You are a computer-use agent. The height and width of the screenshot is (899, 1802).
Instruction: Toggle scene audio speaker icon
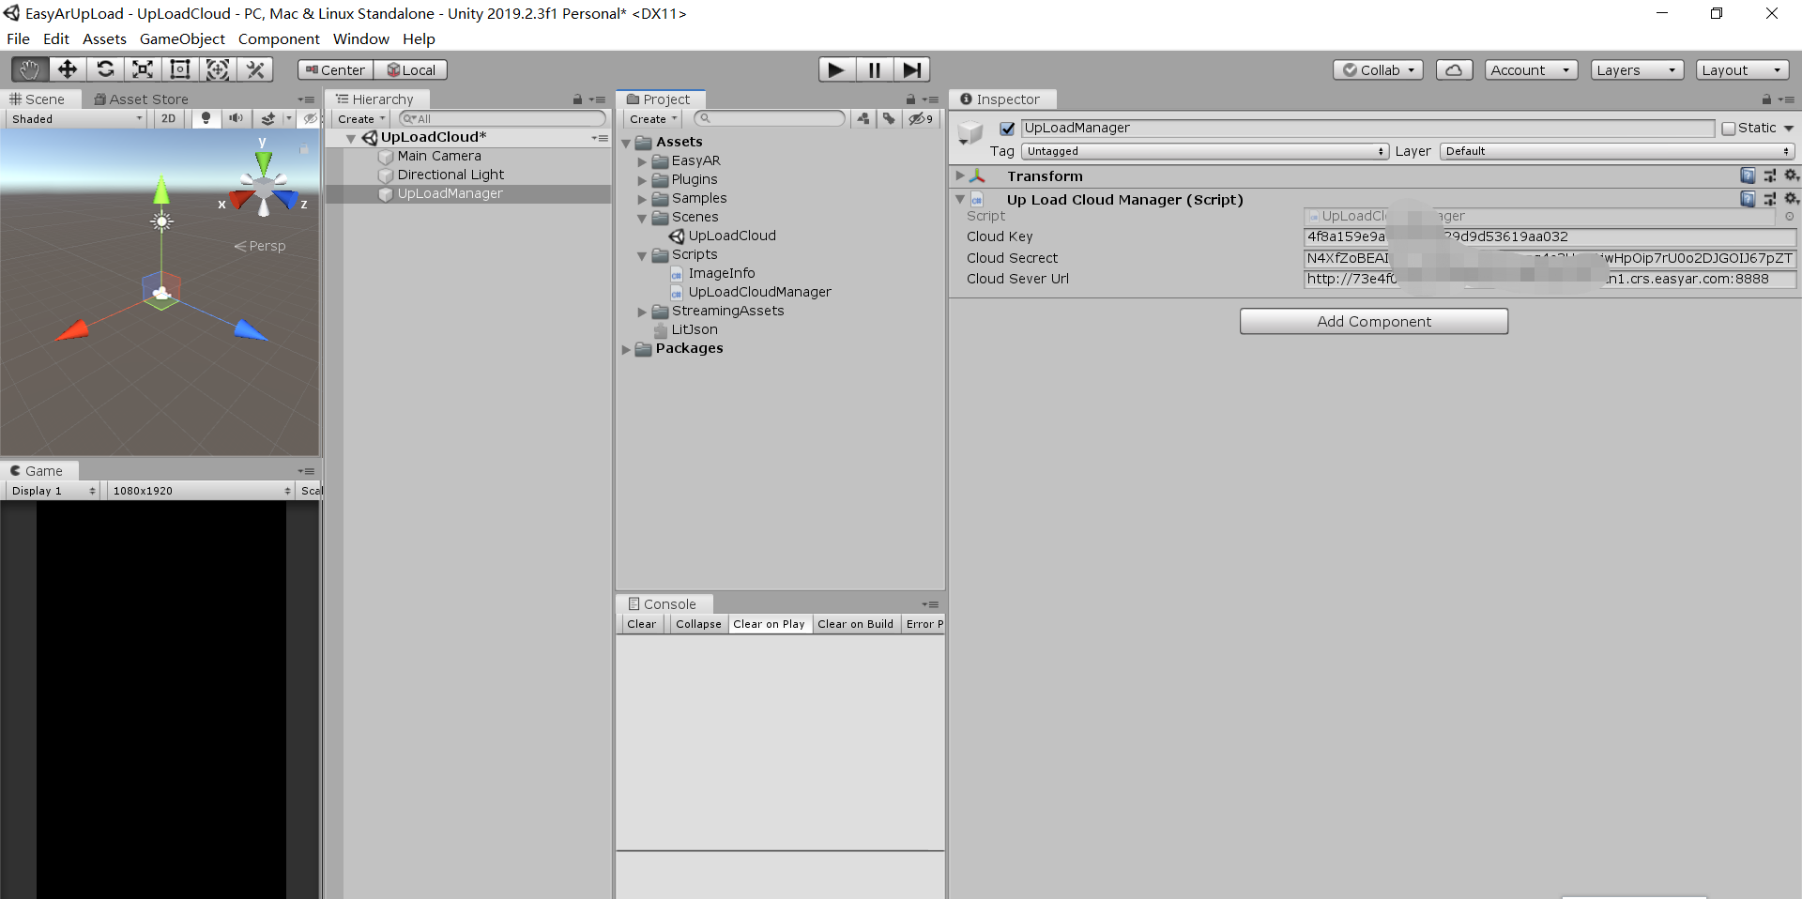coord(236,119)
